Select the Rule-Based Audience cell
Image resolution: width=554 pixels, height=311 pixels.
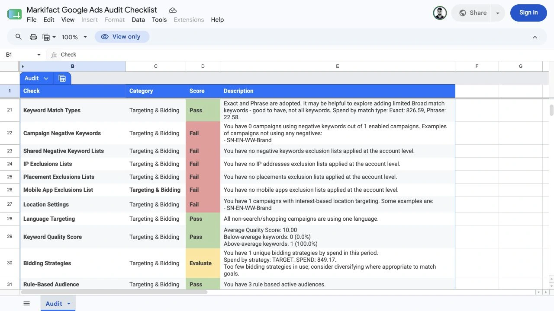tap(73, 284)
